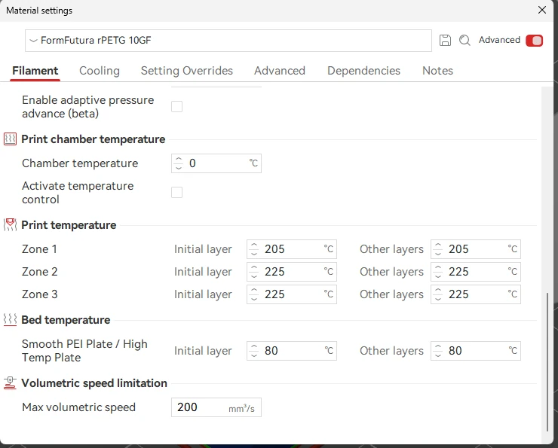The image size is (558, 448).
Task: Click the Smooth PEI Plate / High Temp Plate label
Action: coord(84,351)
